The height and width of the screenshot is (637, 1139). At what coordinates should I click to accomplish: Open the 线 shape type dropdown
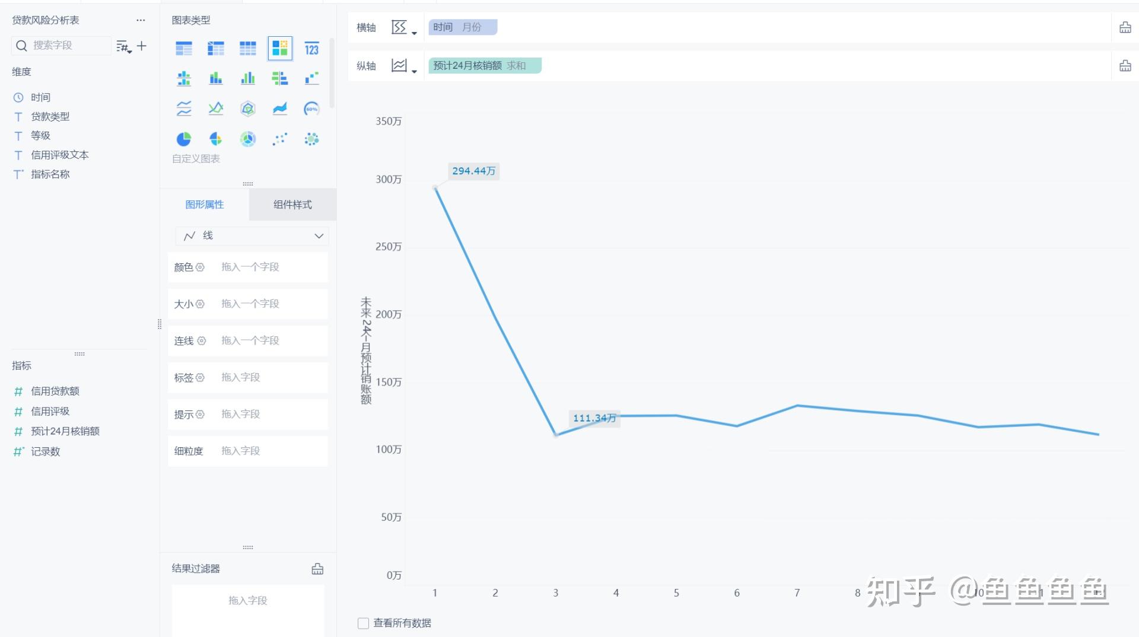point(252,235)
